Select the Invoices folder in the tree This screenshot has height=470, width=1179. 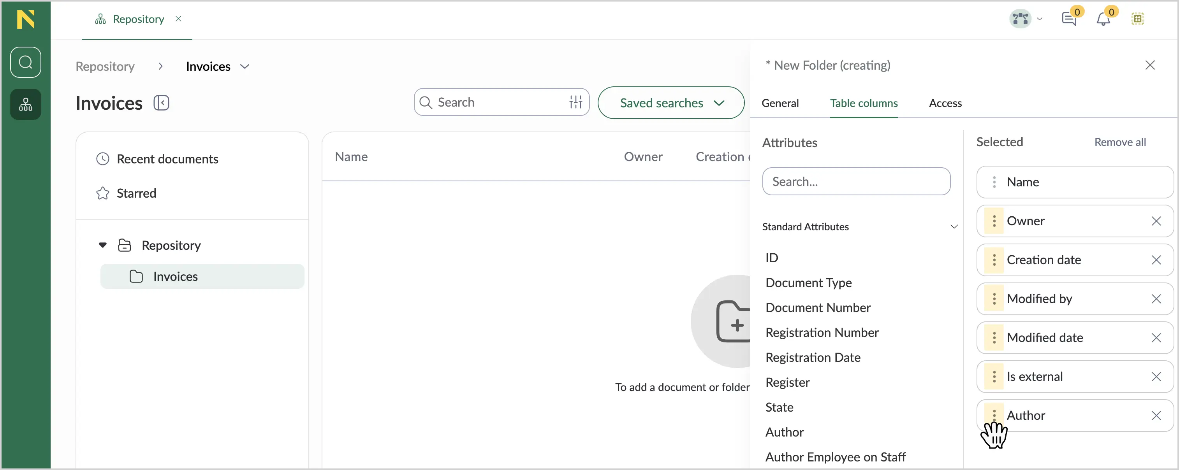202,276
